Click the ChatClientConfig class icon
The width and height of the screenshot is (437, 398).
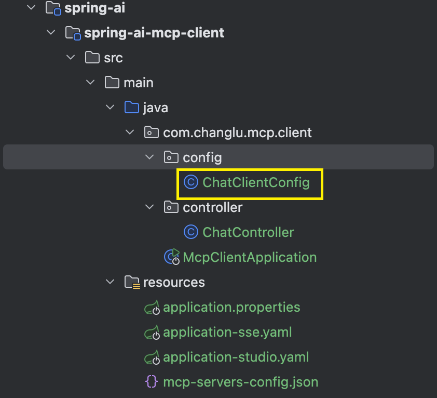pos(191,182)
